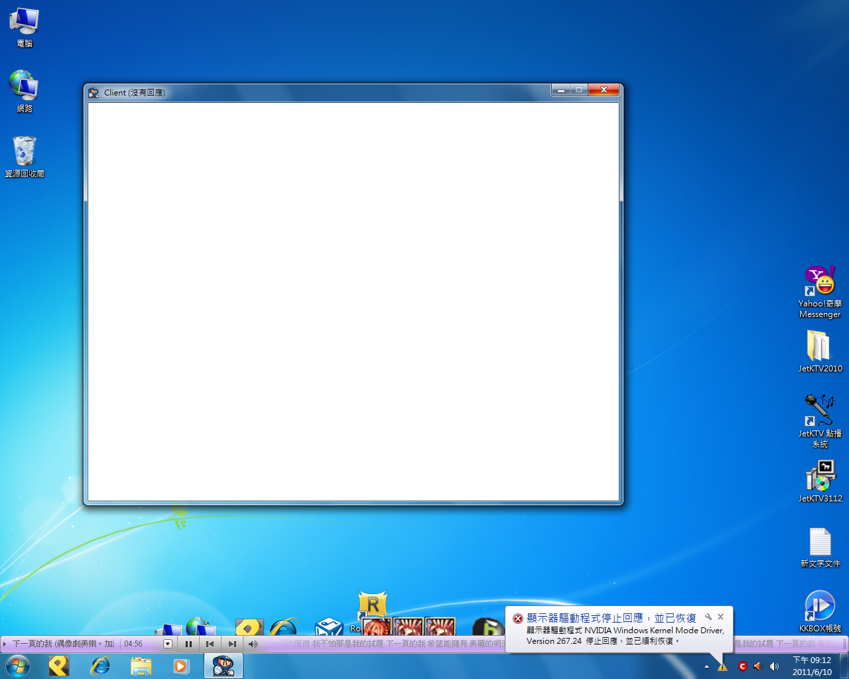Click the 04:56 playback time

133,644
